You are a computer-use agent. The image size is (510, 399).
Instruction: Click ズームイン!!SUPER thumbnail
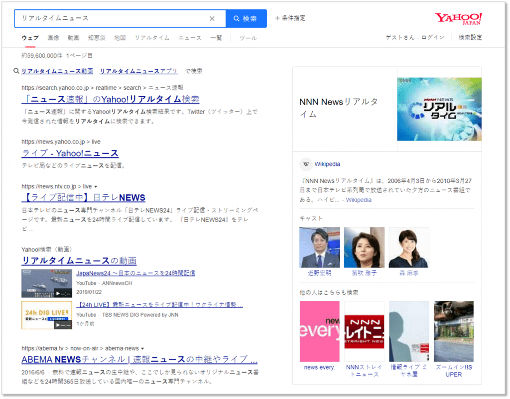tap(454, 331)
